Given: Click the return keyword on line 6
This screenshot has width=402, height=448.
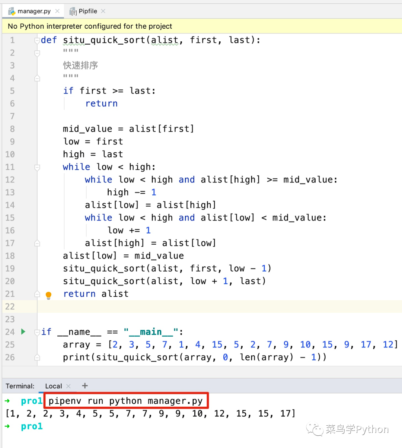Looking at the screenshot, I should [101, 104].
